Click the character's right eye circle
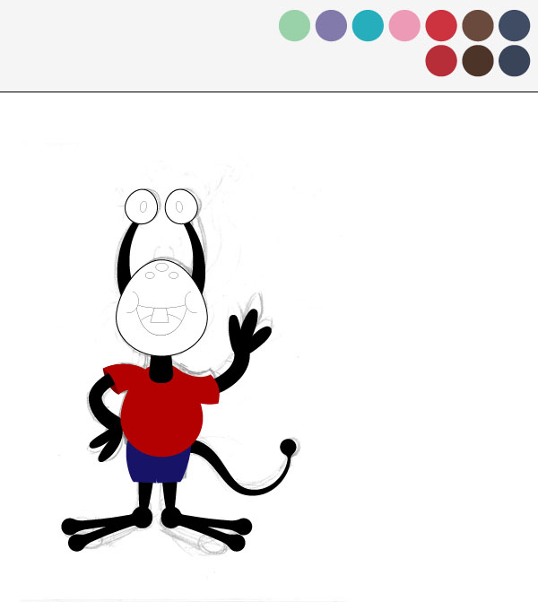Screen dimensions: 538x602 181,206
